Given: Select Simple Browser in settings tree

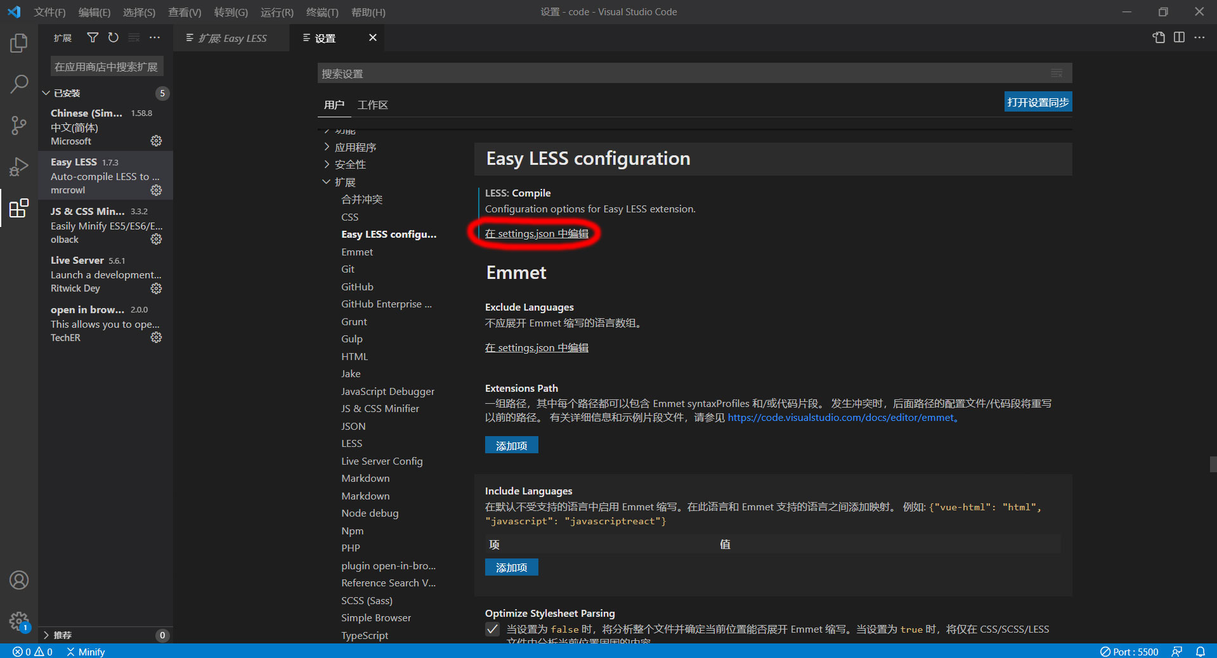Looking at the screenshot, I should [x=376, y=618].
